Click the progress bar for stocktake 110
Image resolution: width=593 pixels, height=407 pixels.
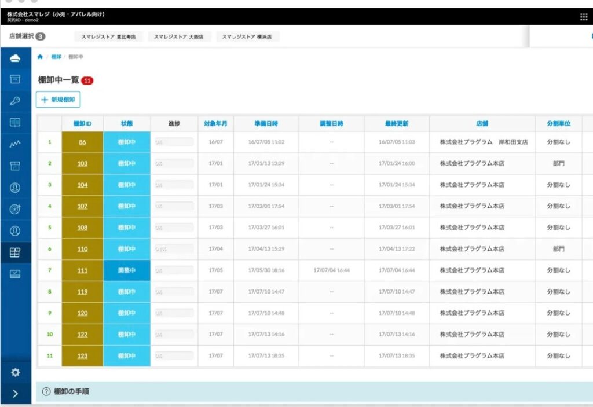click(x=174, y=249)
